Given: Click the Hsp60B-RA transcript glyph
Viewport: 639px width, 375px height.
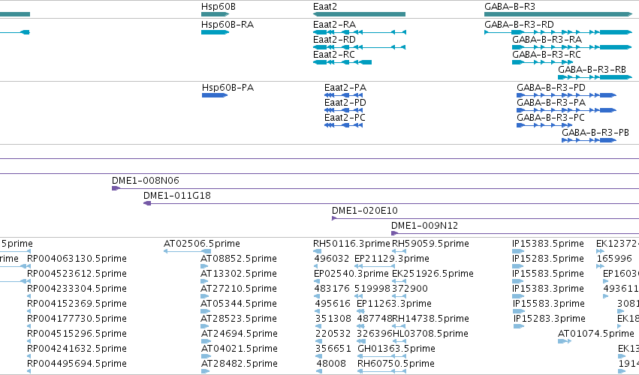Looking at the screenshot, I should point(215,32).
